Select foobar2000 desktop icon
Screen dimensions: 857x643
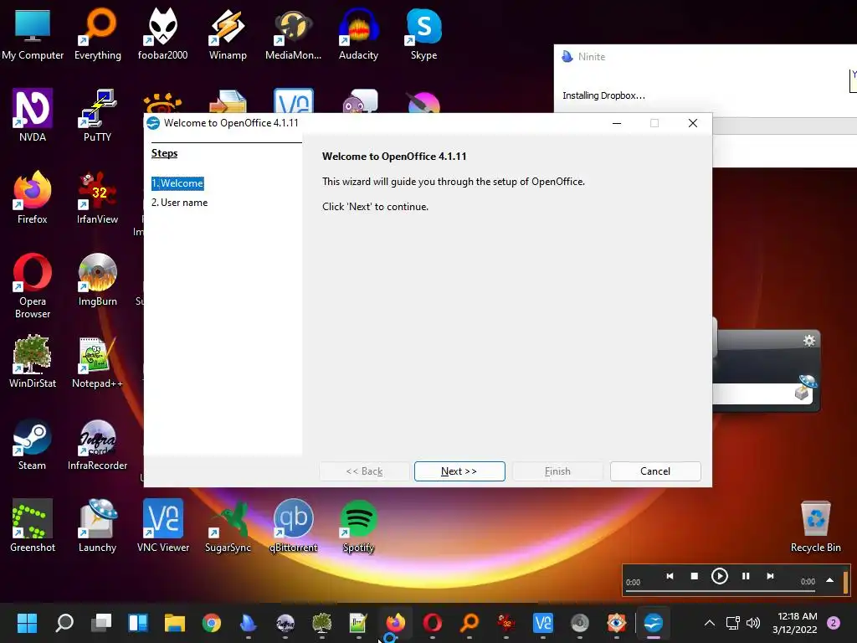(163, 33)
